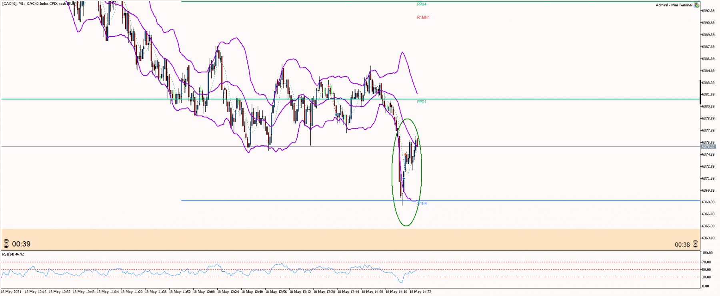
Task: Click the 00:39 countdown timer text
Action: (x=21, y=244)
